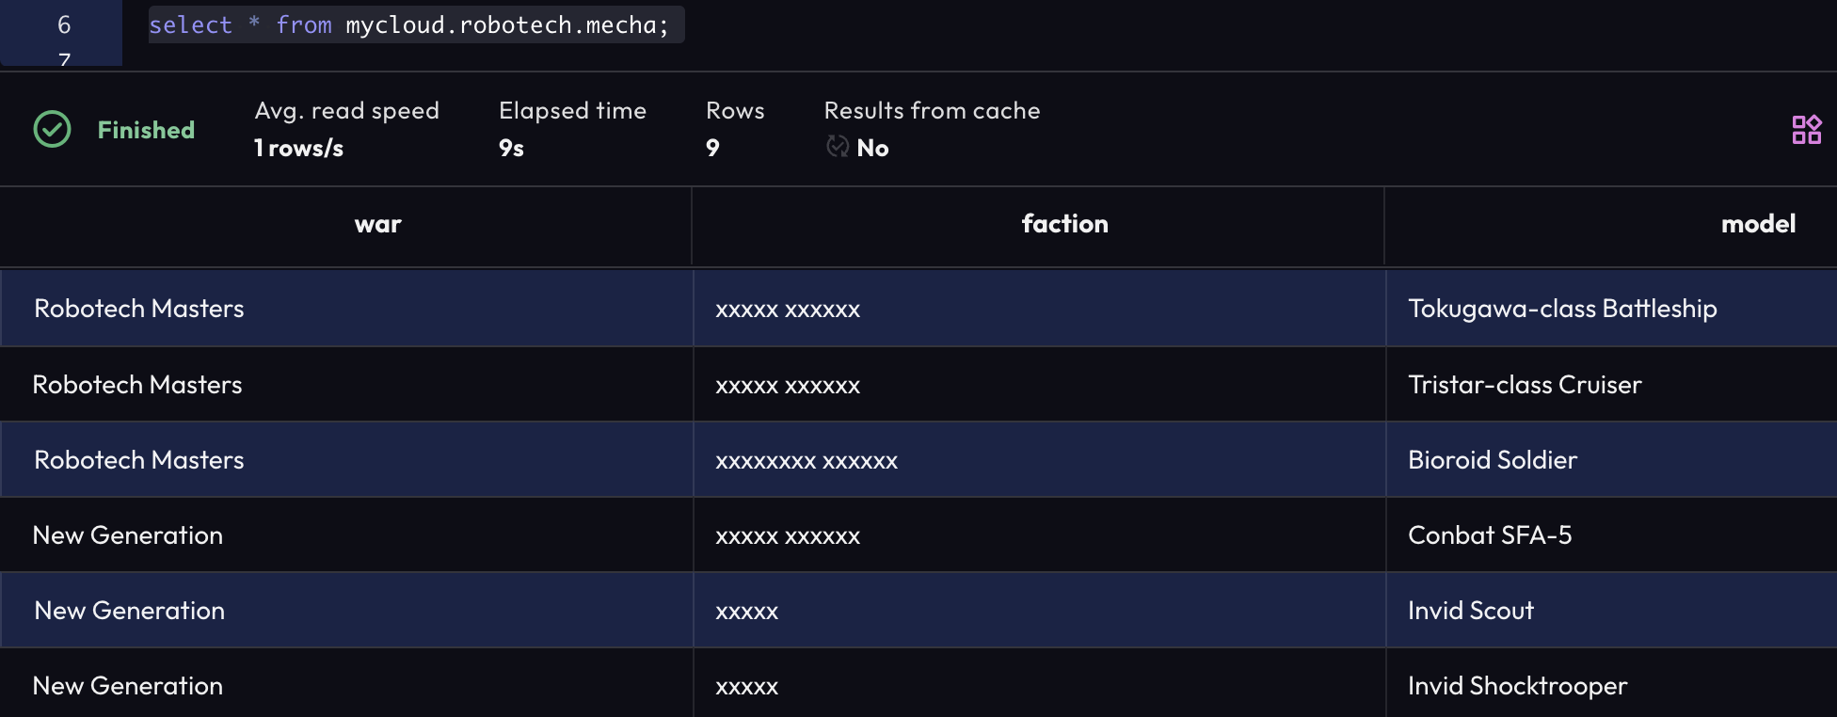This screenshot has height=717, width=1837.
Task: Click the Conbat SFA-5 cell
Action: tap(1490, 535)
